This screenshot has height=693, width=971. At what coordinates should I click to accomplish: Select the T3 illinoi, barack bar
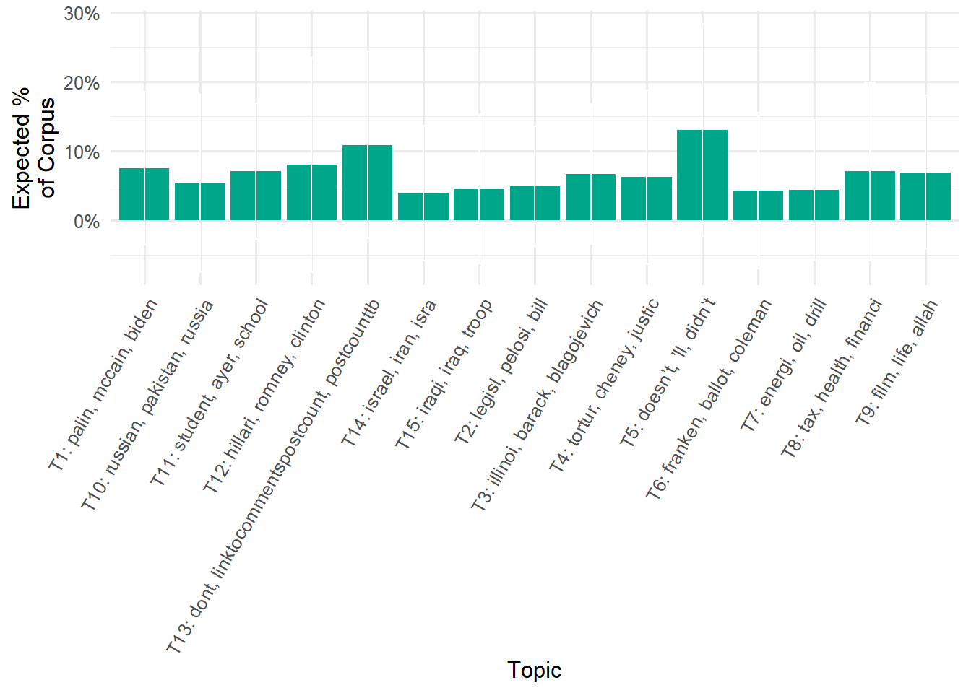pos(590,197)
